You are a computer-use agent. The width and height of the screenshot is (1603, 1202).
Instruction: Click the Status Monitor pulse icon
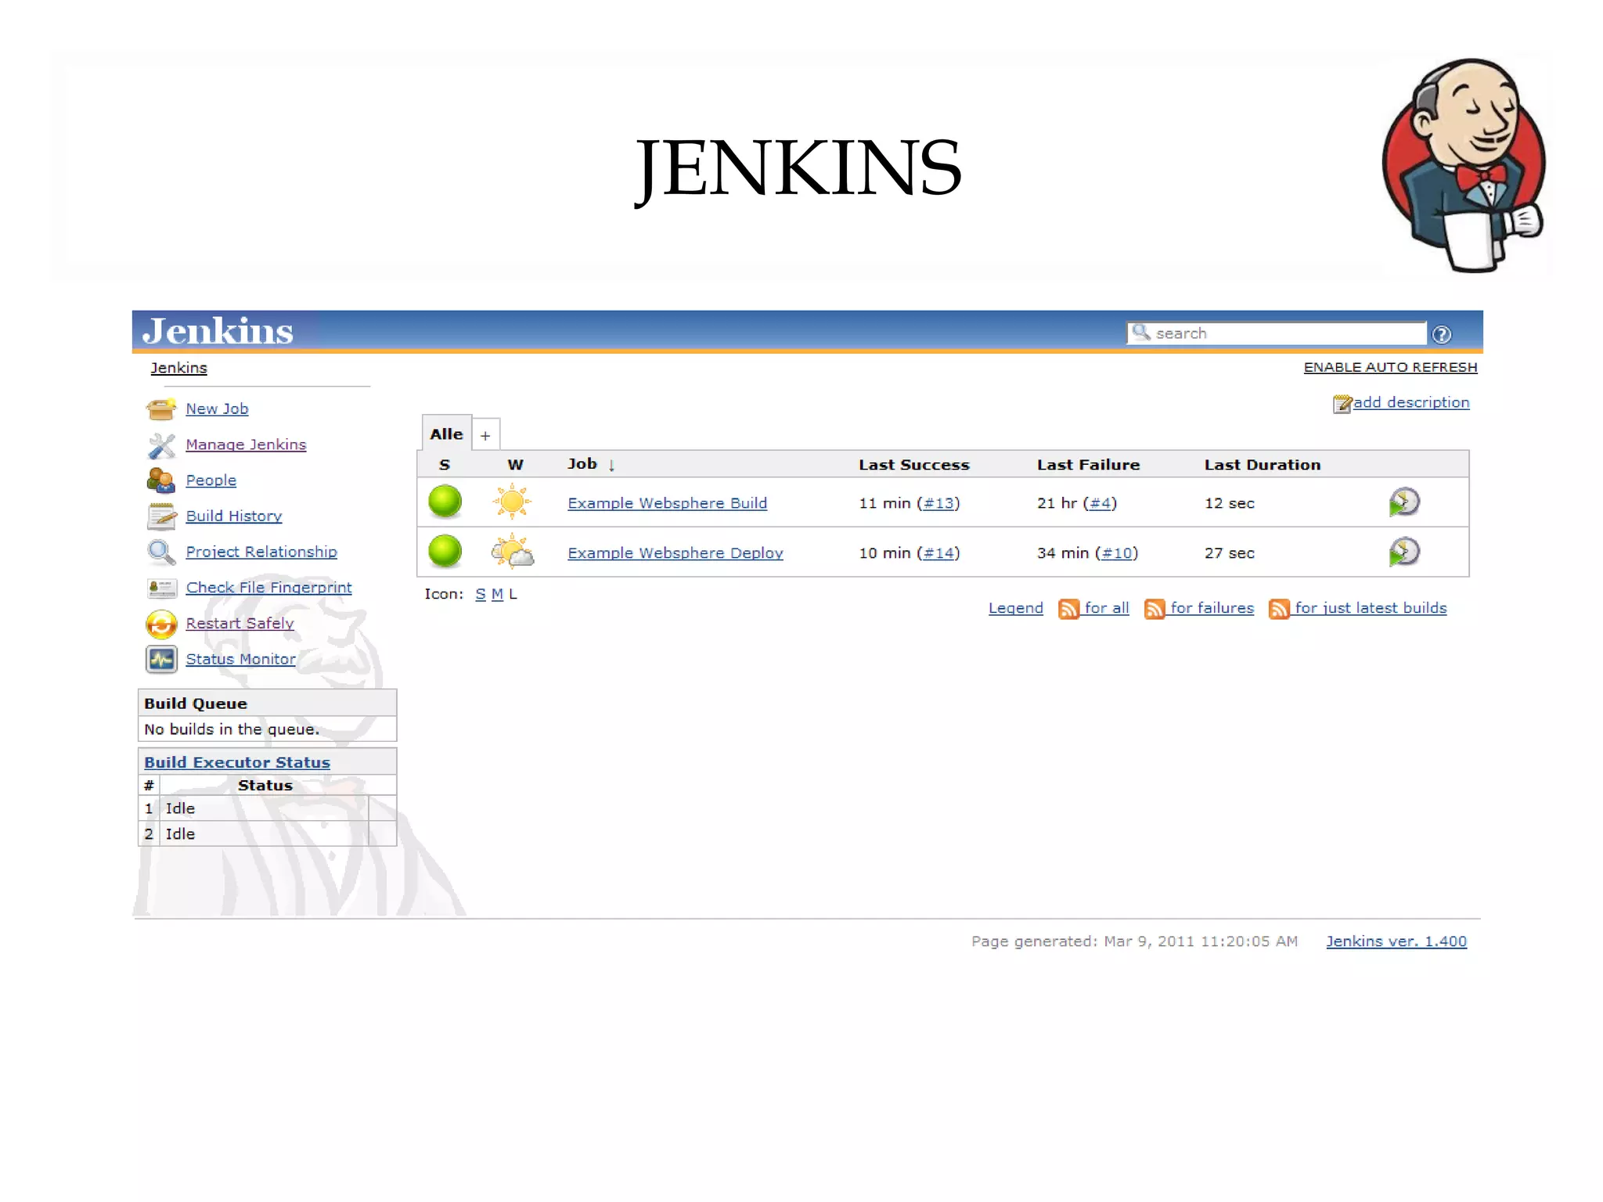(x=161, y=660)
